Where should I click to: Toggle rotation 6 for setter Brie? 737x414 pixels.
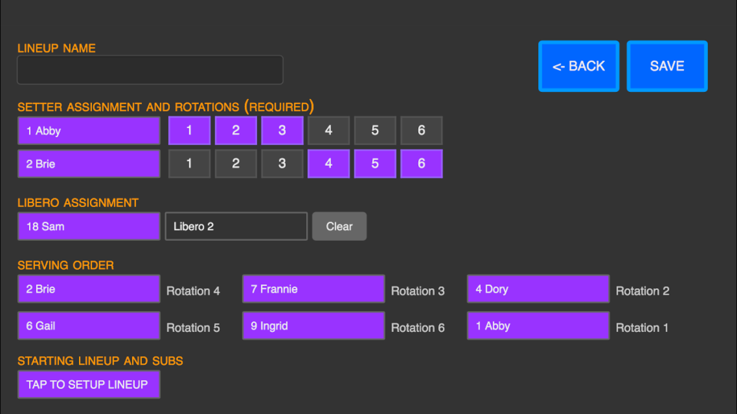(421, 164)
